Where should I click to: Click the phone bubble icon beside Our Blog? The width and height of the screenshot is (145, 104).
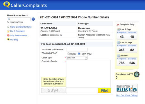(8, 39)
